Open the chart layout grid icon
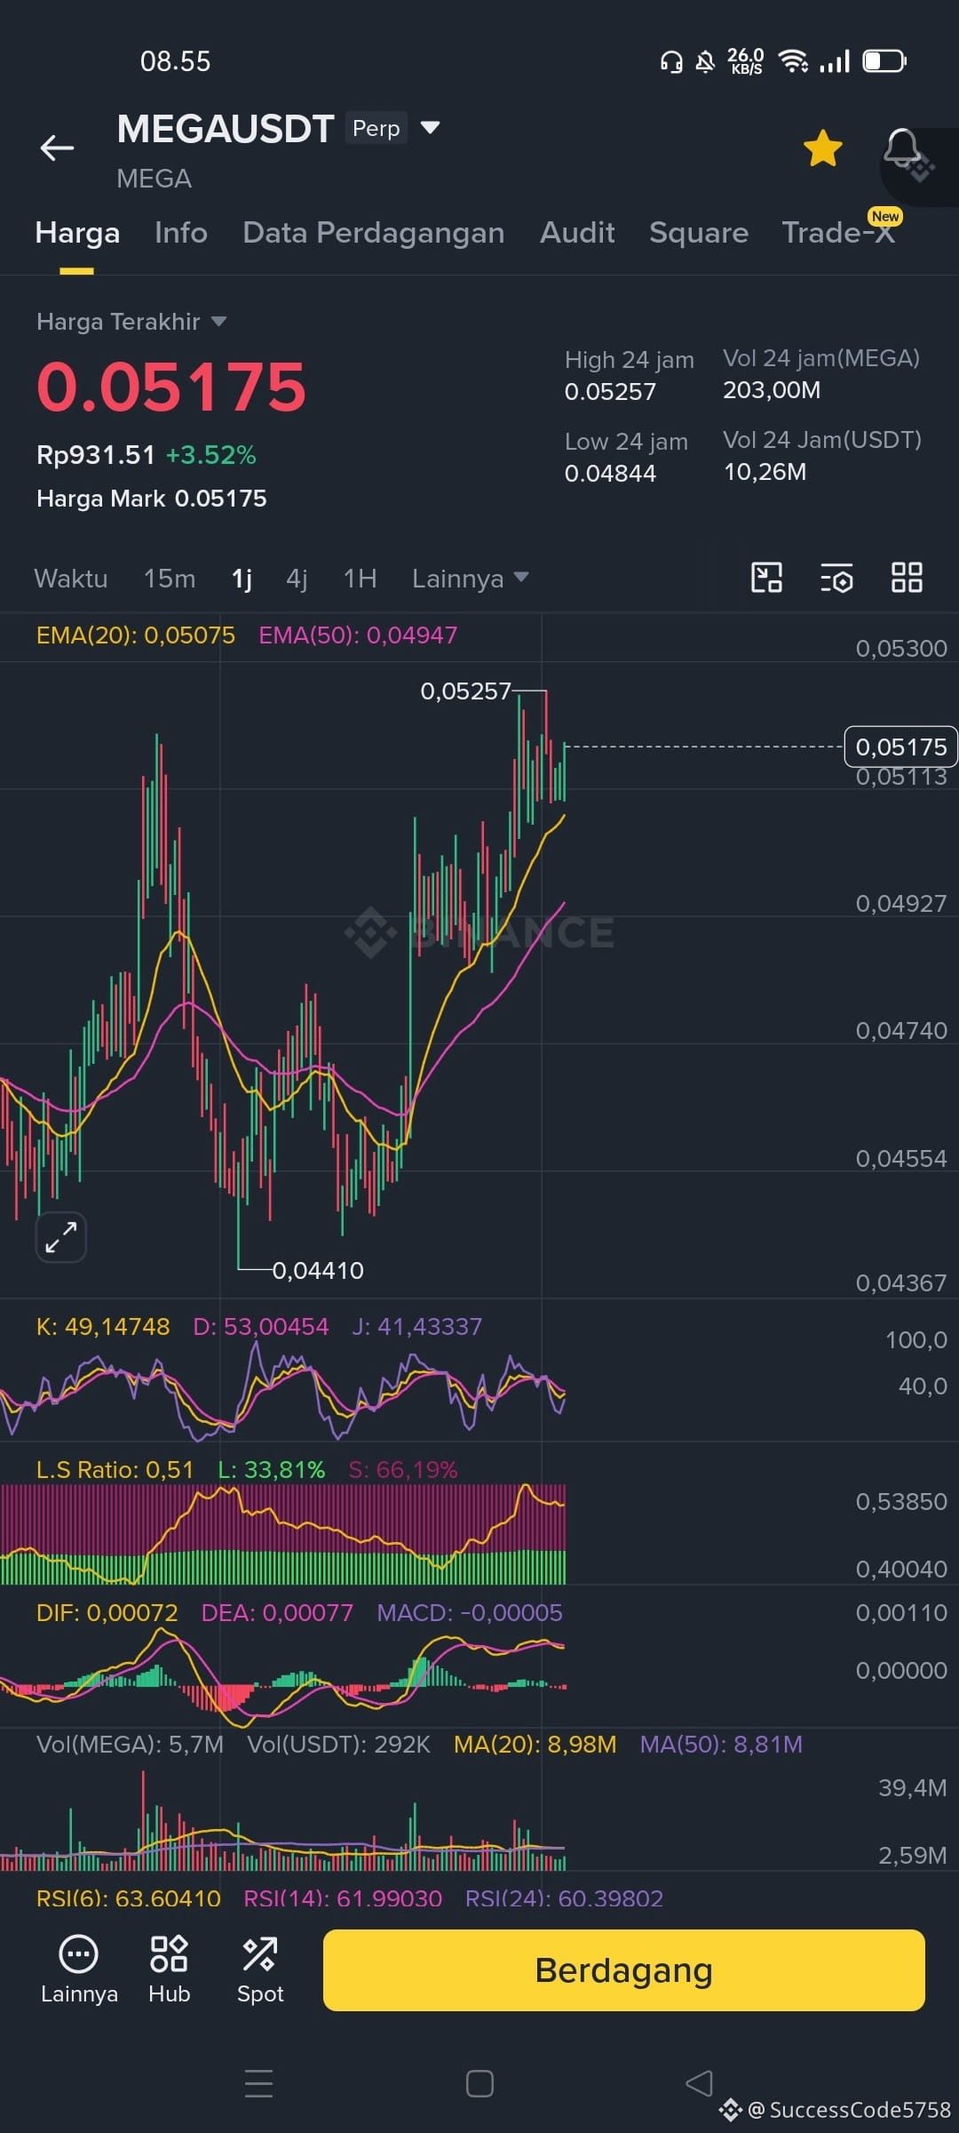Screen dimensions: 959x2133 pyautogui.click(x=907, y=578)
